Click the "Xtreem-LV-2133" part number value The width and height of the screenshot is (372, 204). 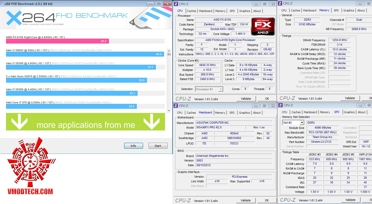[x=323, y=142]
